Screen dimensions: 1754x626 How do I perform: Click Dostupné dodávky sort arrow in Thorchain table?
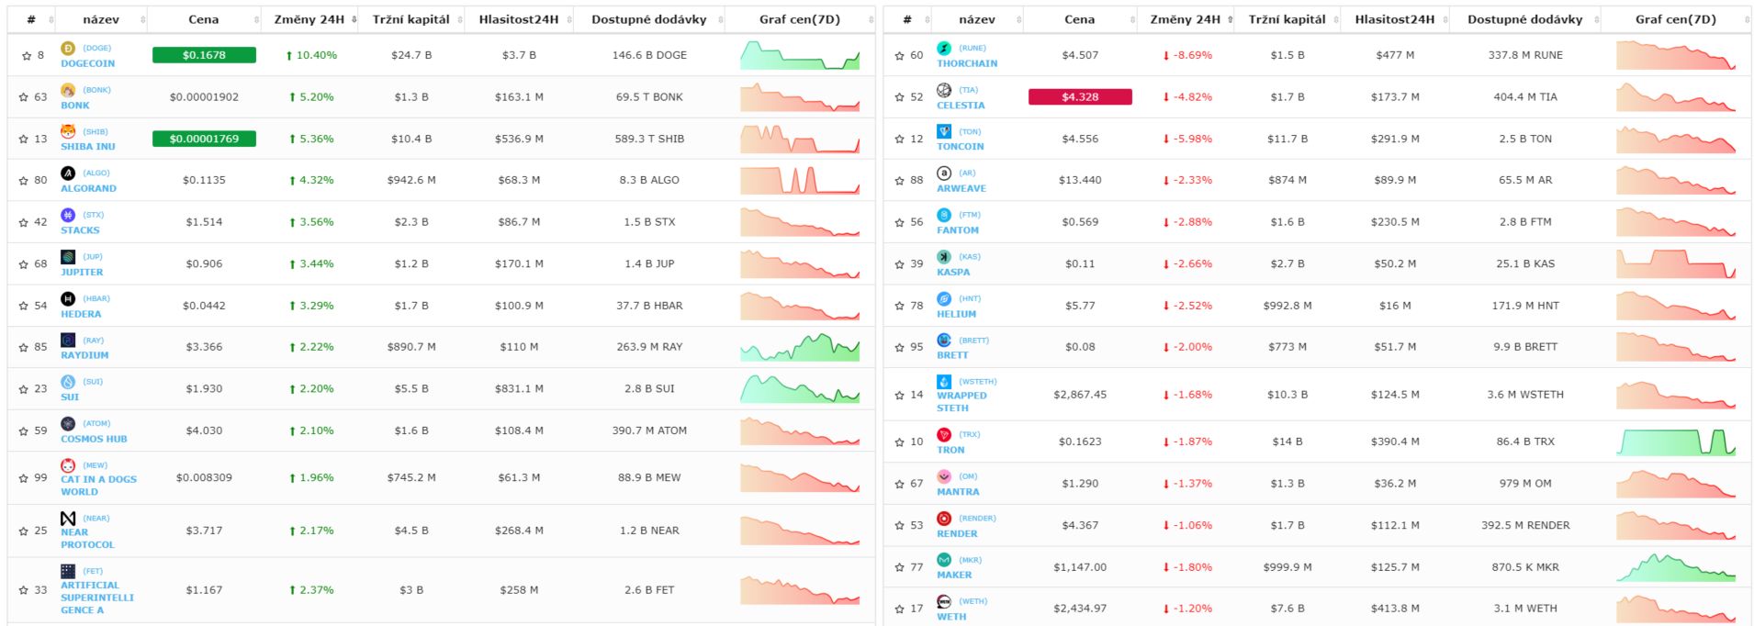click(x=1597, y=19)
